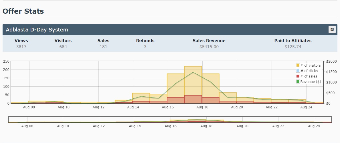The width and height of the screenshot is (340, 143).
Task: Select the 'Revenue ($)' legend label
Action: (311, 82)
